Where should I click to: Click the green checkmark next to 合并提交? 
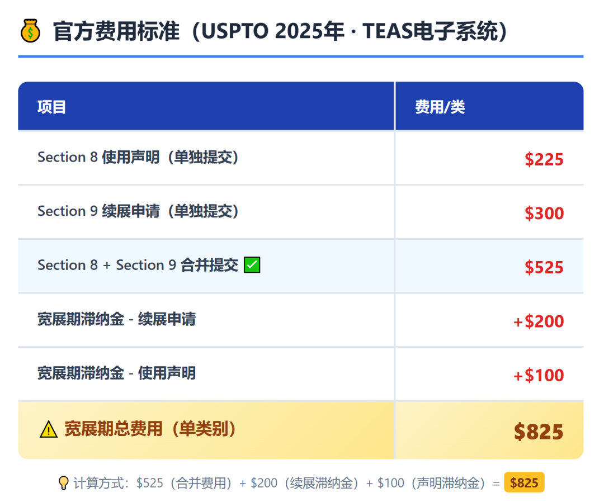coord(252,265)
